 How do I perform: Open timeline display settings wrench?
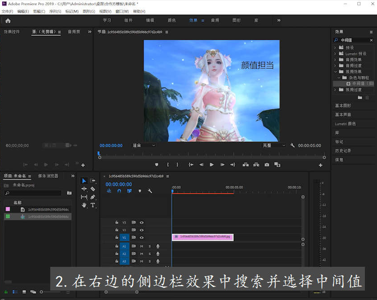[x=150, y=191]
